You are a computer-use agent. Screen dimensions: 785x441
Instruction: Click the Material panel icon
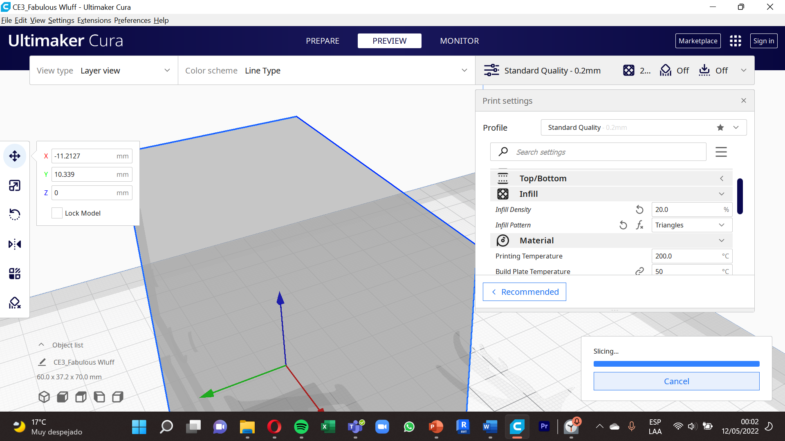(503, 241)
